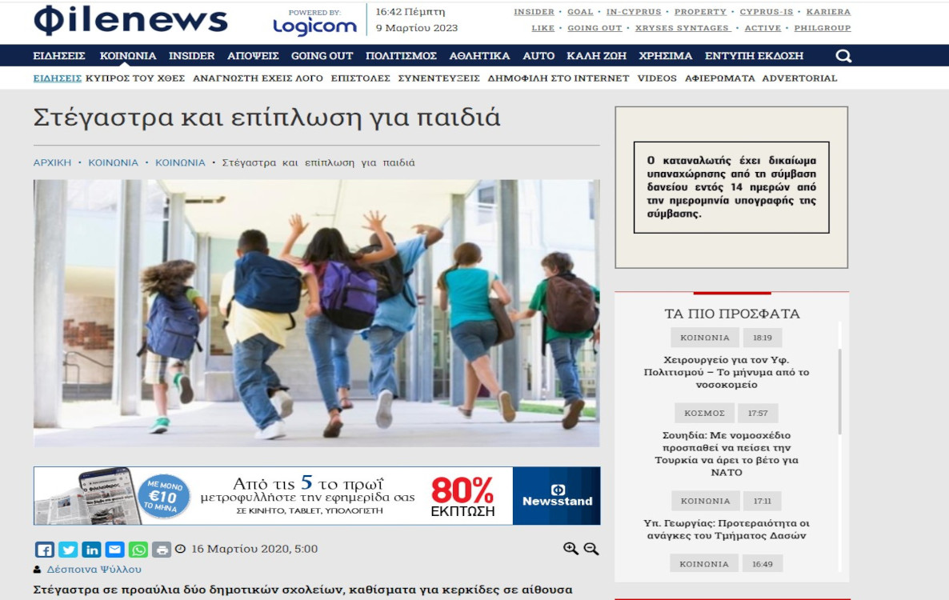
Task: Share article on LinkedIn
Action: pyautogui.click(x=91, y=550)
